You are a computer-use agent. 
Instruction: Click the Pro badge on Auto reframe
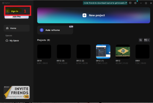coord(71,27)
